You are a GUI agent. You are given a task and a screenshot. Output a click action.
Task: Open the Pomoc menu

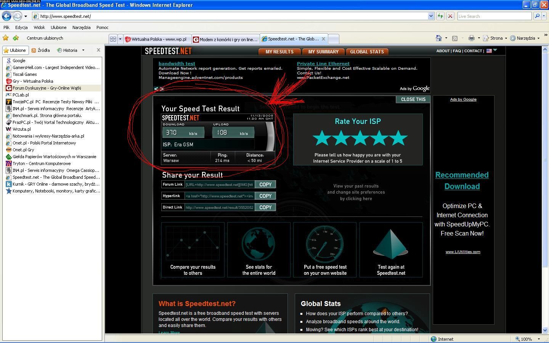(x=103, y=27)
